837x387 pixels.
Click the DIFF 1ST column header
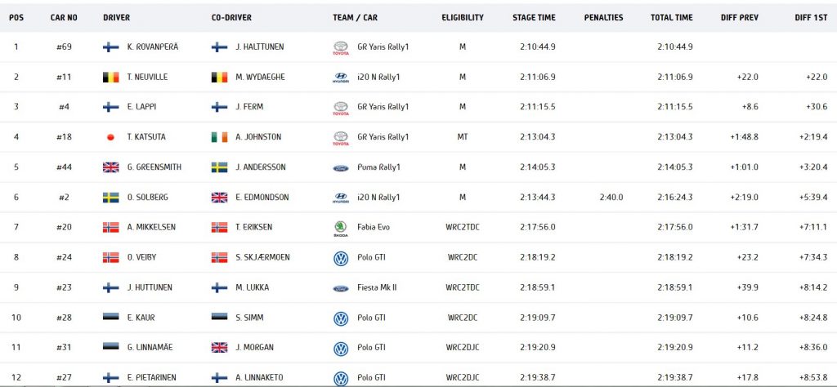811,18
